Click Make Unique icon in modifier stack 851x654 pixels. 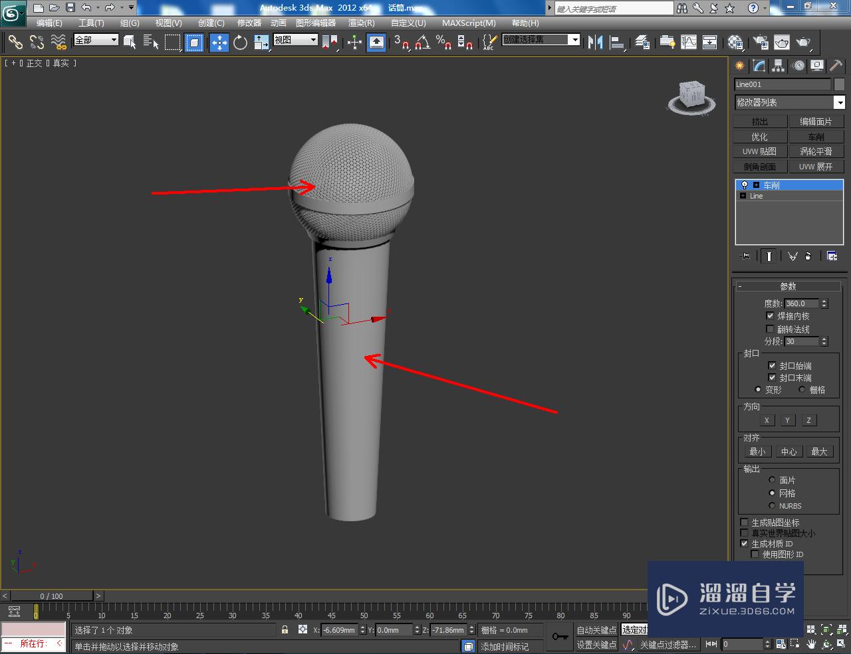click(792, 256)
